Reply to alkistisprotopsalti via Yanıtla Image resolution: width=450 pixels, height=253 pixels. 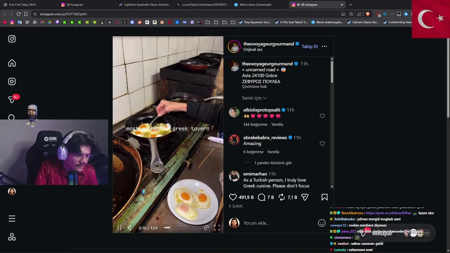(x=277, y=124)
